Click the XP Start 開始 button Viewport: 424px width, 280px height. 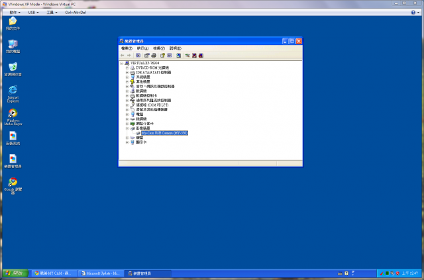coord(15,273)
